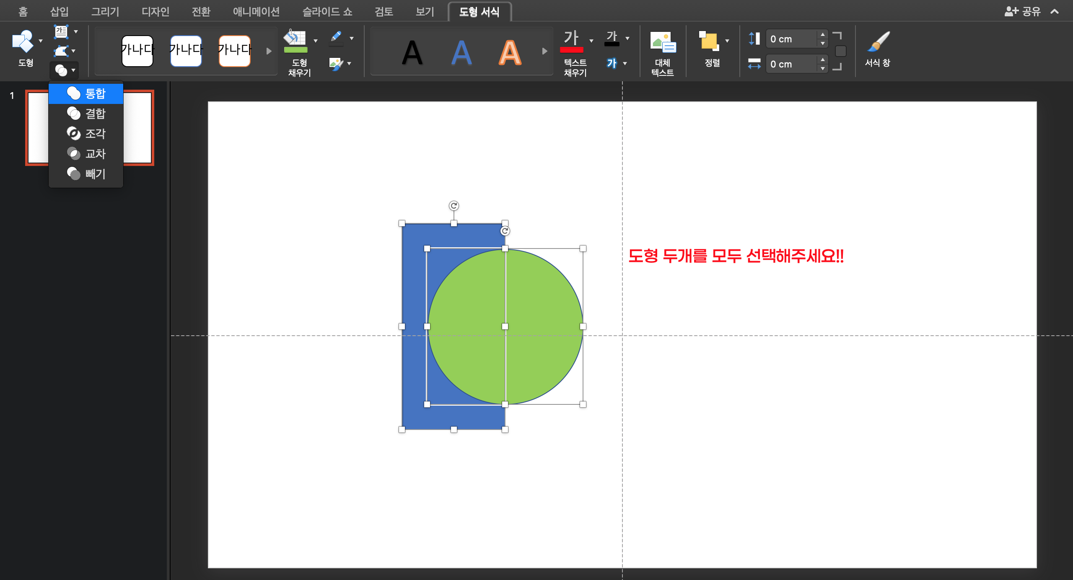
Task: Apply the orange outlined 가나다 shape style
Action: tap(234, 51)
